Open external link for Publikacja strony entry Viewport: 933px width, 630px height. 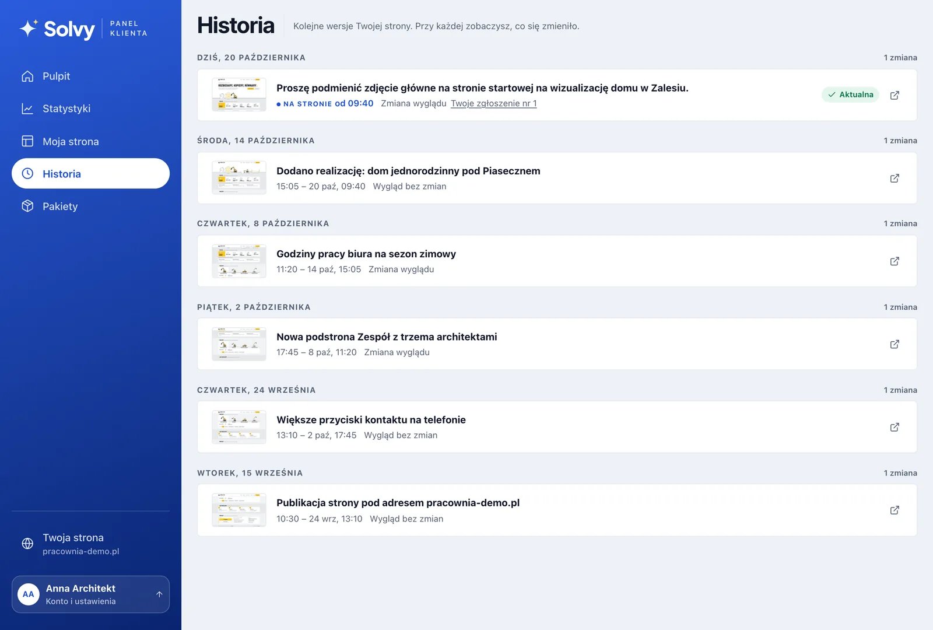[895, 510]
